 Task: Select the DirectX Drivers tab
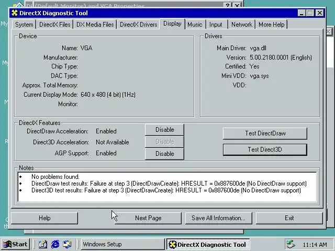coord(138,25)
